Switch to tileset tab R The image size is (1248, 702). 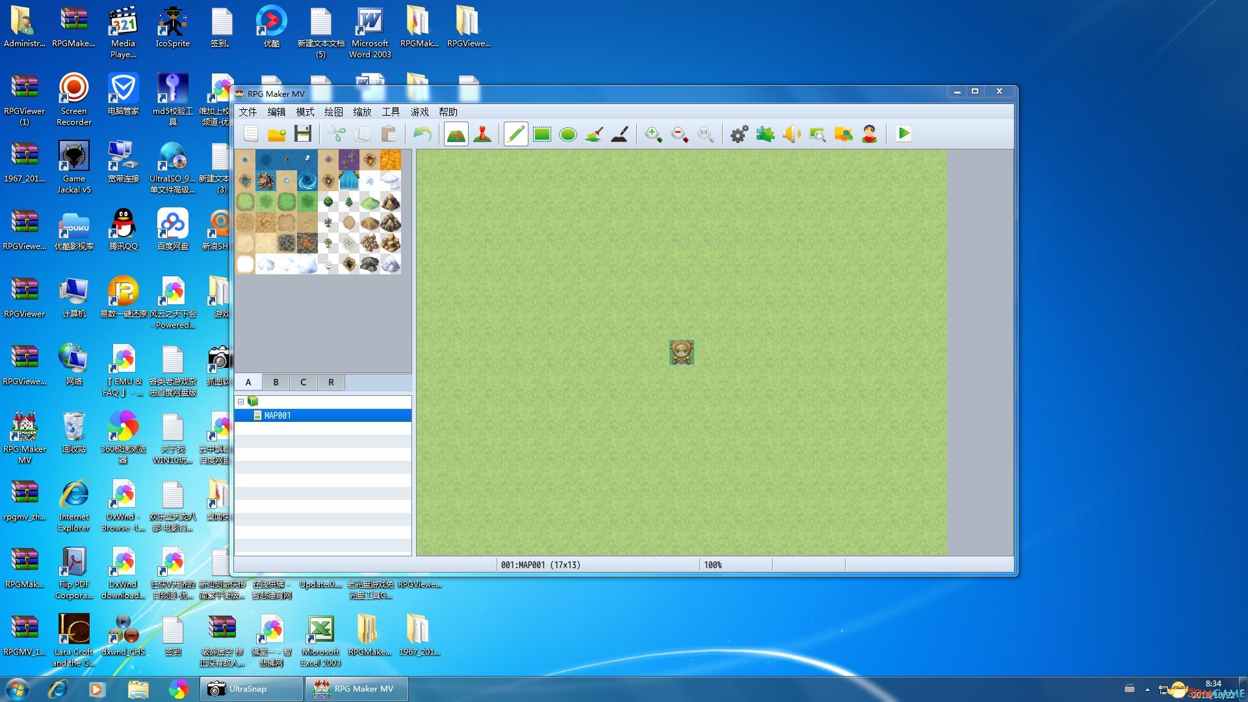pos(331,382)
